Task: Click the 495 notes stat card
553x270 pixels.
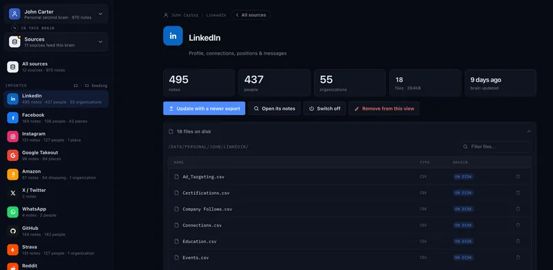Action: (x=199, y=83)
